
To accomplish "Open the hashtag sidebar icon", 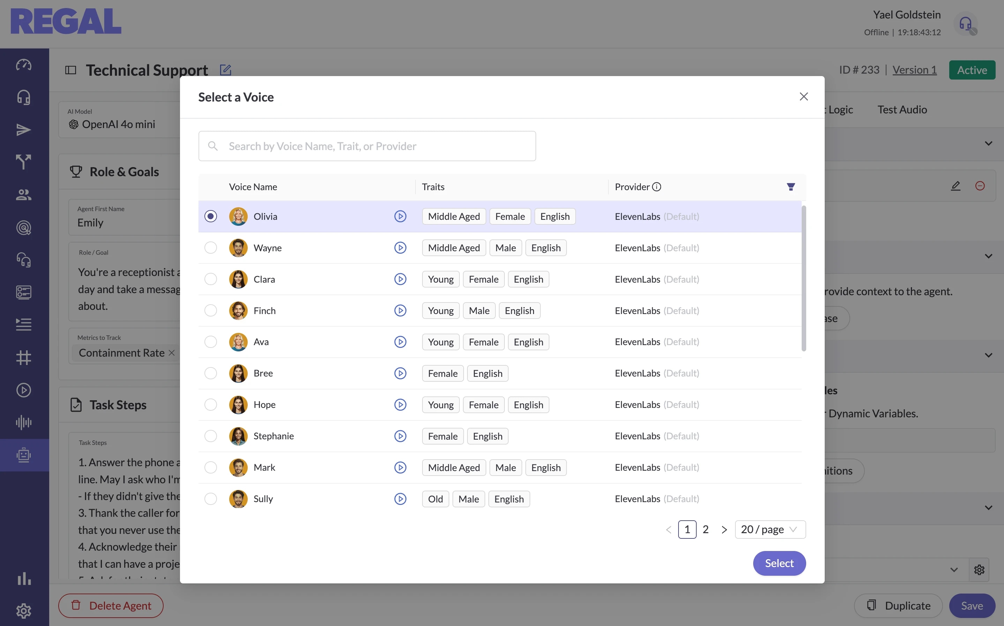I will [x=24, y=358].
